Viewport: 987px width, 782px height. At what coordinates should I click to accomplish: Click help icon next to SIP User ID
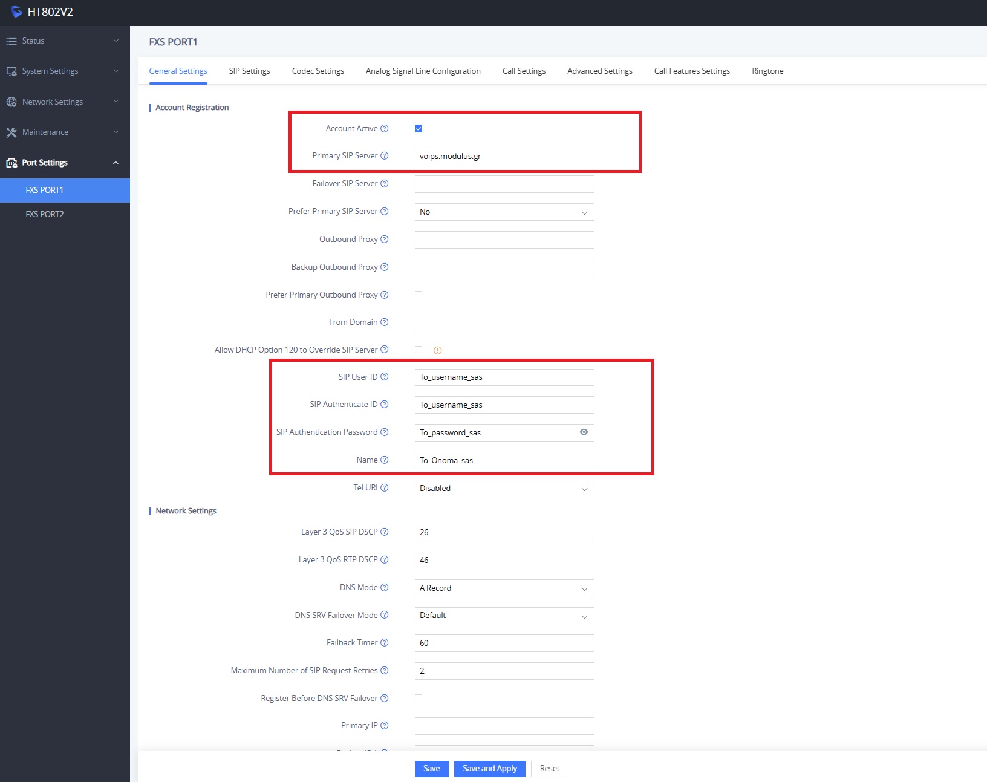[384, 377]
